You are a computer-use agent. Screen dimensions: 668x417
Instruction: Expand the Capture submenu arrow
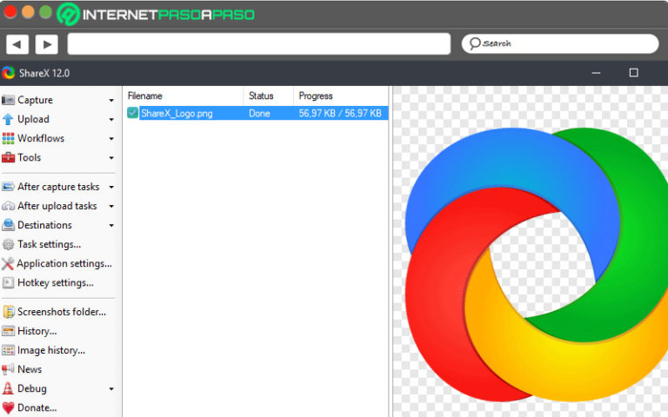click(111, 101)
